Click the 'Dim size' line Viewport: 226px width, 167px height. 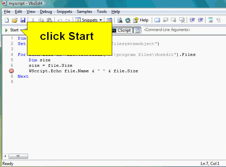[x=40, y=60]
